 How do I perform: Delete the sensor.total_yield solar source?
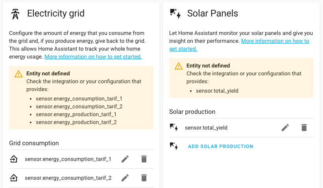coord(304,128)
